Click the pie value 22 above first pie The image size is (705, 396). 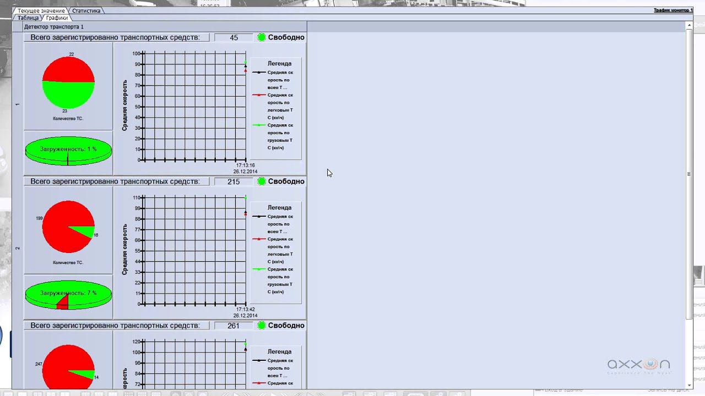[72, 54]
